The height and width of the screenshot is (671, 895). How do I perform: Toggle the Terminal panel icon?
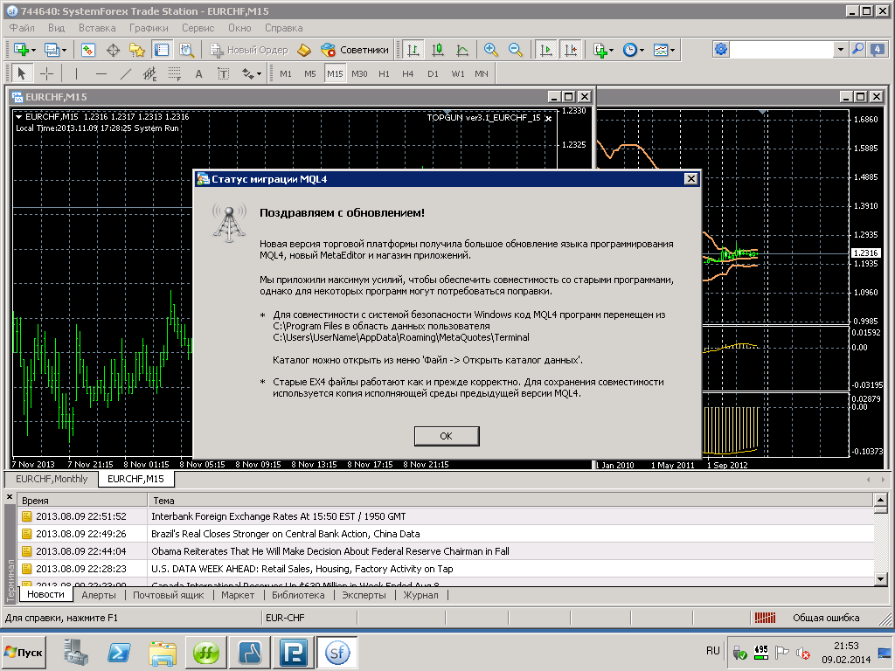click(162, 50)
